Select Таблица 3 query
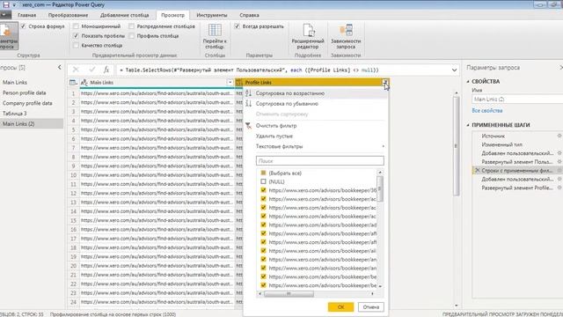The height and width of the screenshot is (317, 563). (15, 114)
